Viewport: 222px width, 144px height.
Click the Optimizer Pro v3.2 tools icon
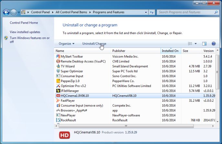[58, 86]
